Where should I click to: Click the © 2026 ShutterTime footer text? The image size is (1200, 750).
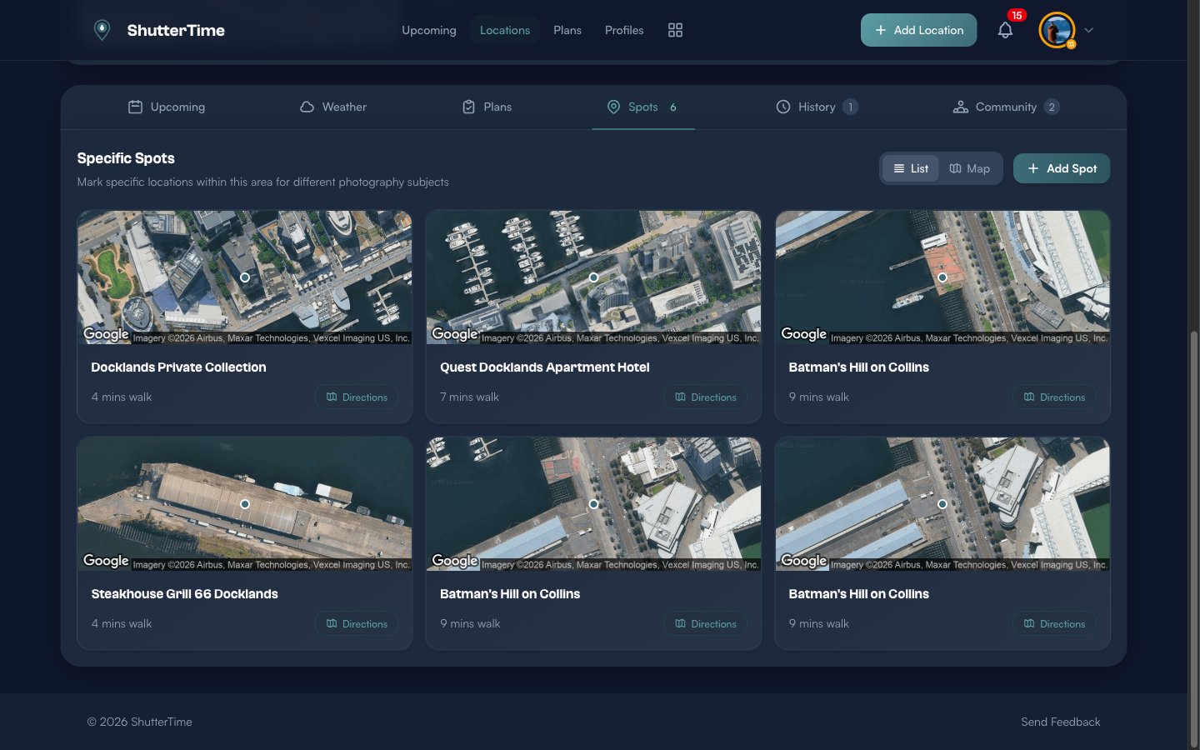pyautogui.click(x=140, y=722)
